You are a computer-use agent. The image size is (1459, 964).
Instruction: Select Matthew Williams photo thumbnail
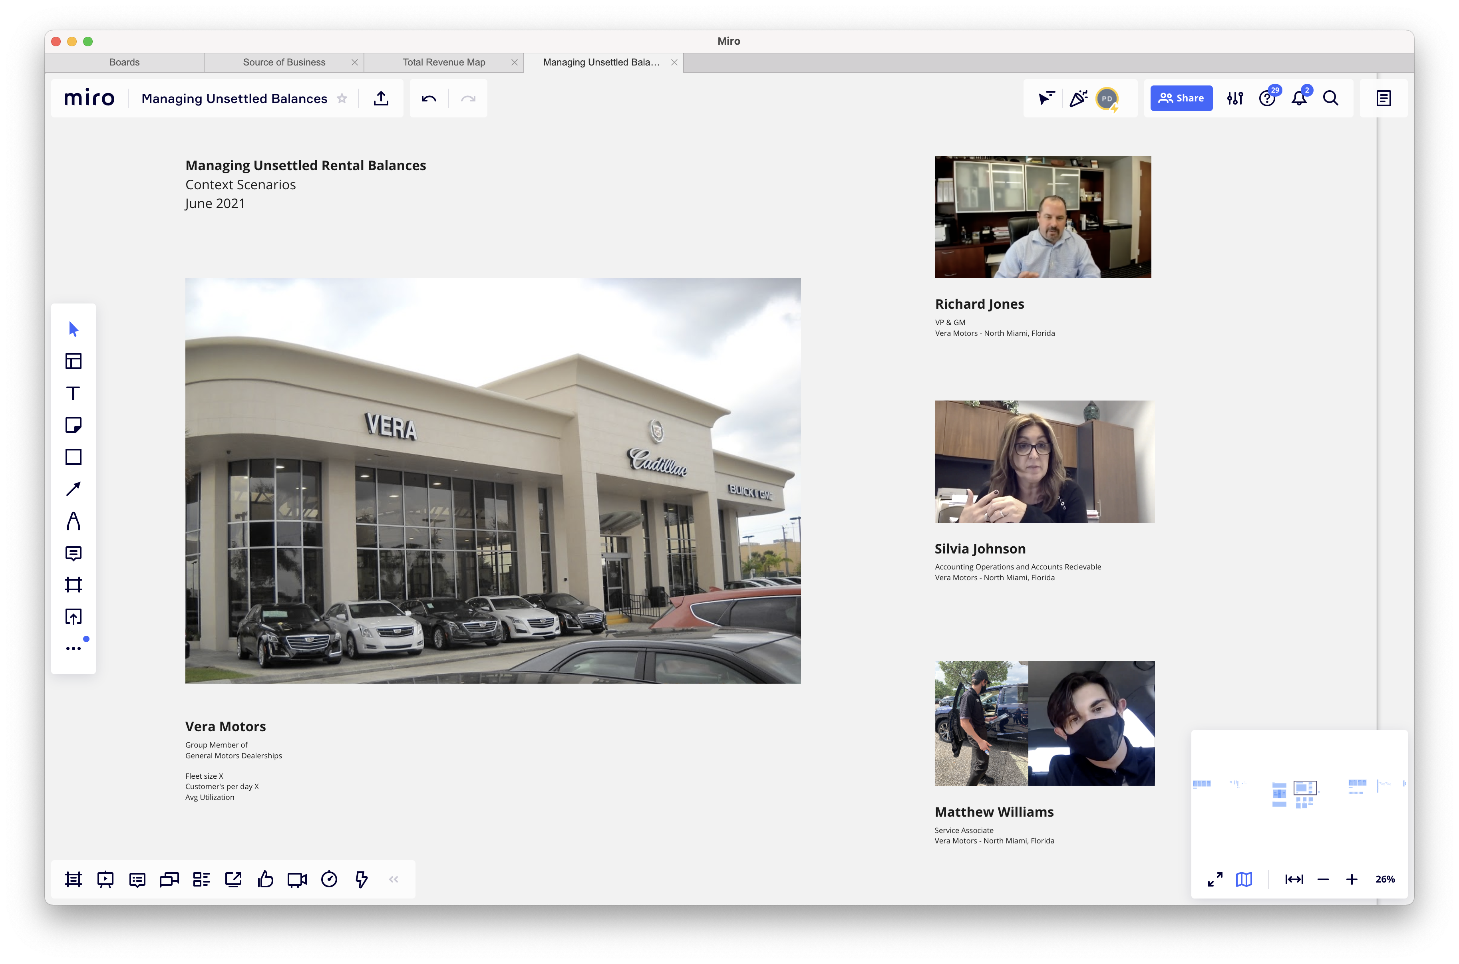pos(1044,723)
